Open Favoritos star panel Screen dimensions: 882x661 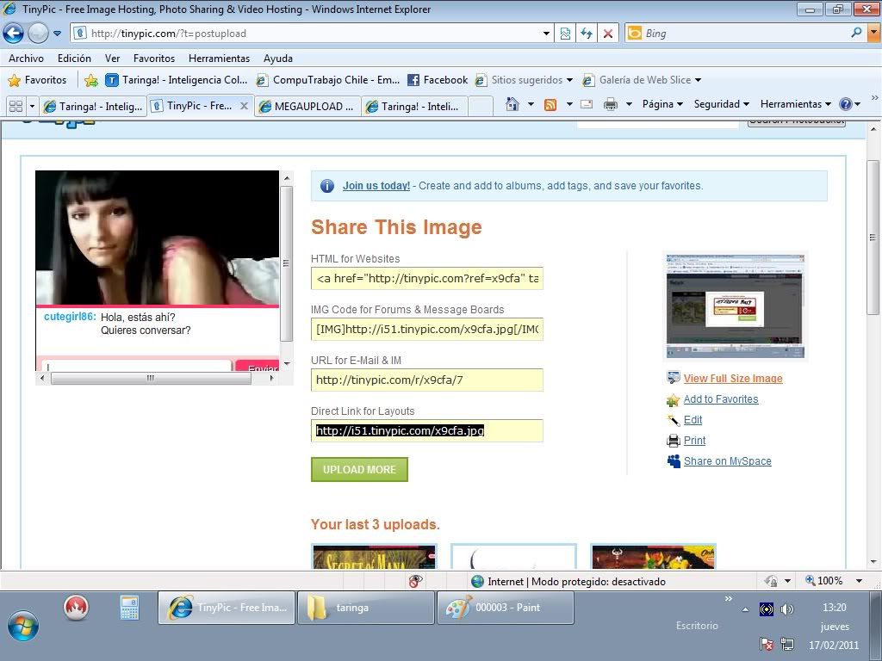(37, 80)
